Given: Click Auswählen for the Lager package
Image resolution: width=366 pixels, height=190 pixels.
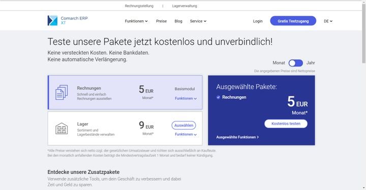Looking at the screenshot, I should (x=184, y=125).
